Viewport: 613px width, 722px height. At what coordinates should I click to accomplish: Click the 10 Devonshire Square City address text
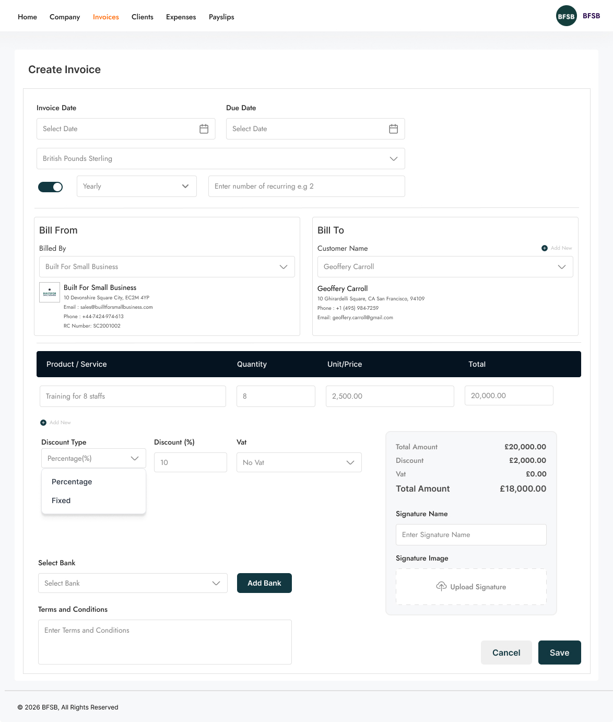[x=107, y=298]
